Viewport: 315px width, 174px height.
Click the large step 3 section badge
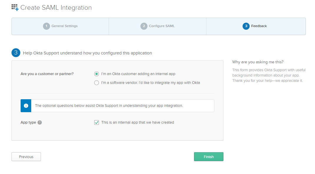point(16,53)
